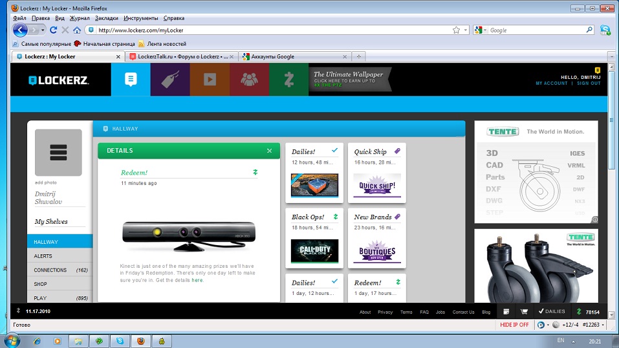
Task: Open the browser home page icon
Action: click(77, 30)
